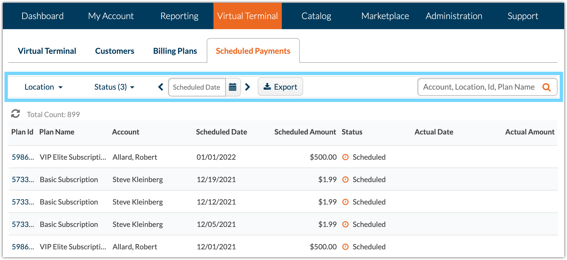Screen dimensions: 567x260
Task: Sort by Account column header
Action: coord(126,132)
